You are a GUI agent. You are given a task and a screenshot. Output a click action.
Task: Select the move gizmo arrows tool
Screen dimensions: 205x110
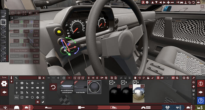19,13
